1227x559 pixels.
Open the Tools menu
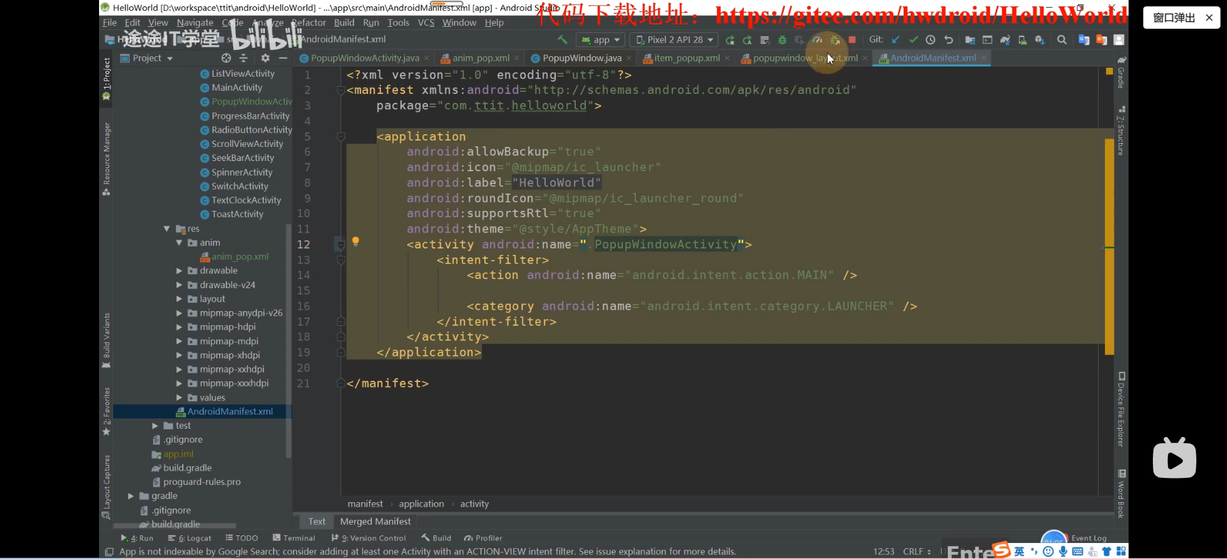pyautogui.click(x=398, y=22)
